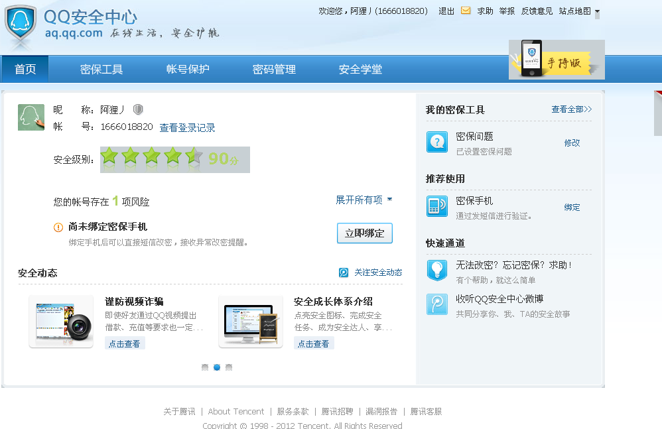Screen dimensions: 662x429
Task: Select the first carousel pagination dot
Action: coord(205,367)
